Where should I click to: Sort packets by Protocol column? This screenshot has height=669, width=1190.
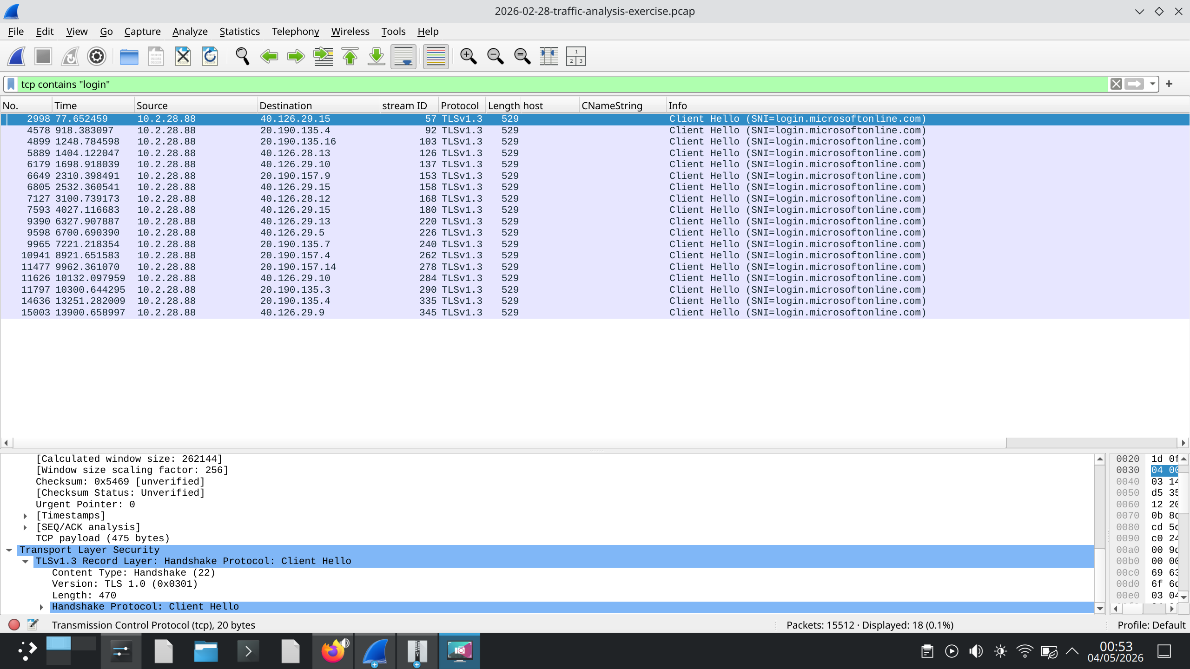coord(462,105)
